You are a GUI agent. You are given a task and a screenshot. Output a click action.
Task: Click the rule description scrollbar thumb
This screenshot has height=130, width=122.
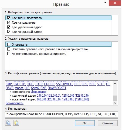click(x=115, y=98)
